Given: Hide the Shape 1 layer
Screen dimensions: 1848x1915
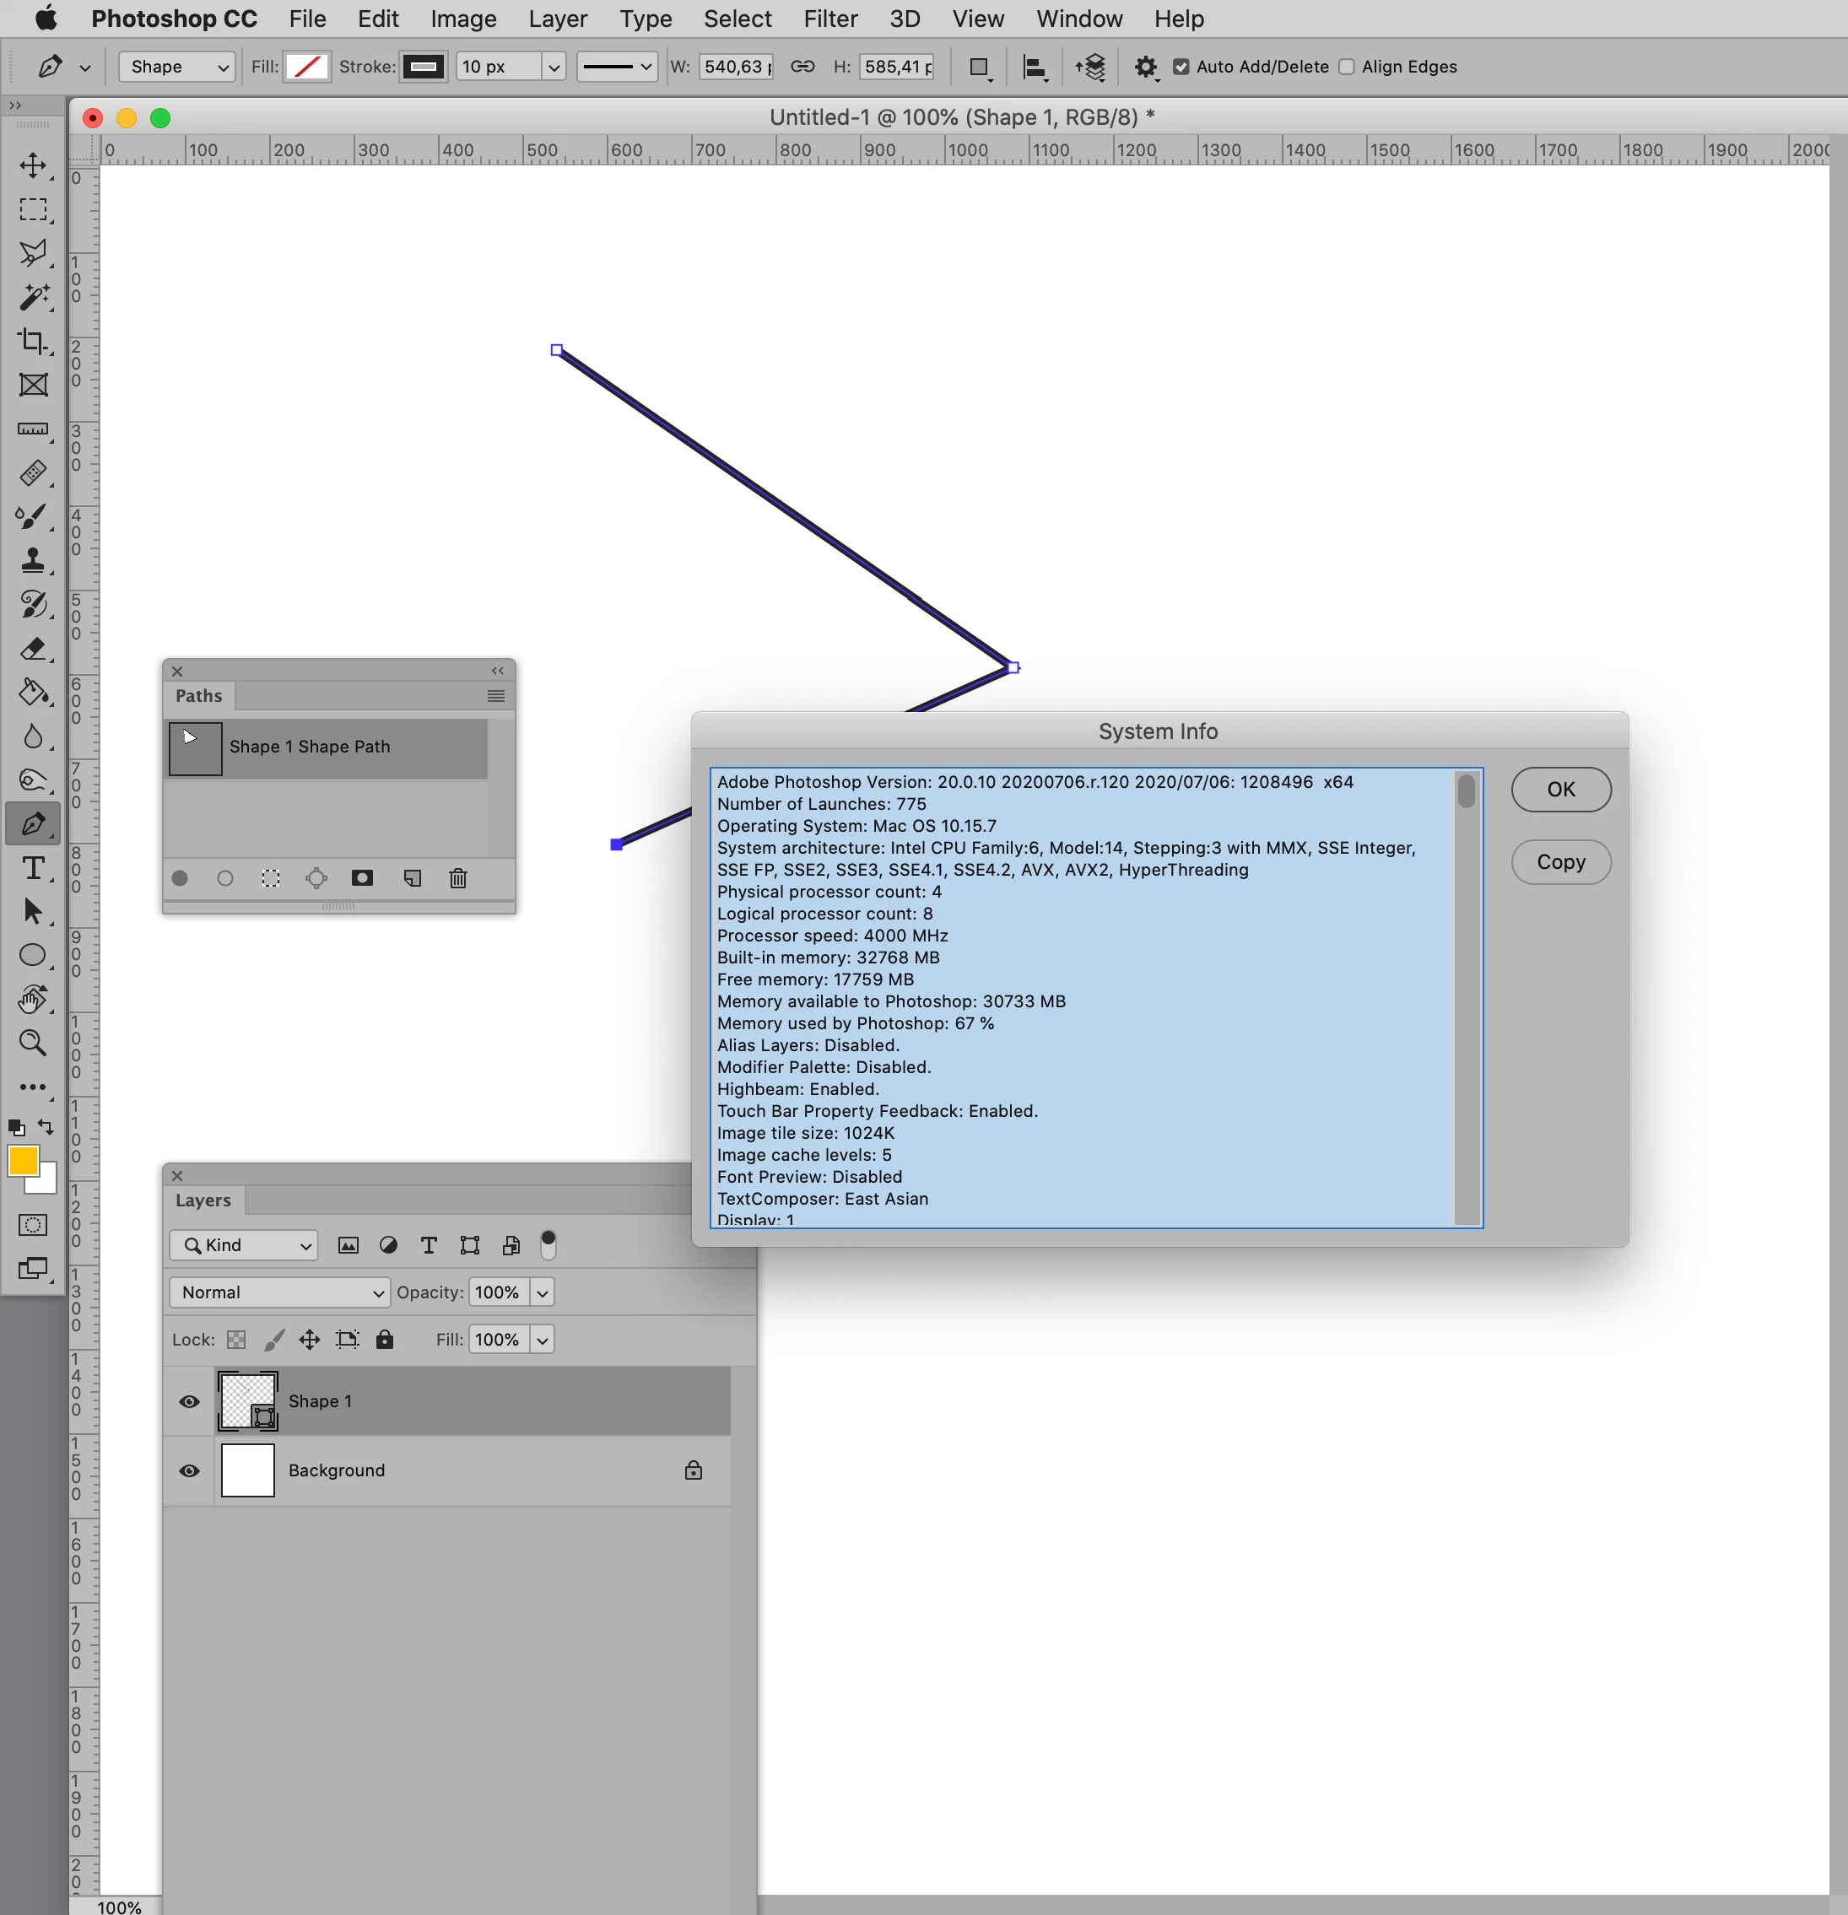Looking at the screenshot, I should click(x=190, y=1401).
